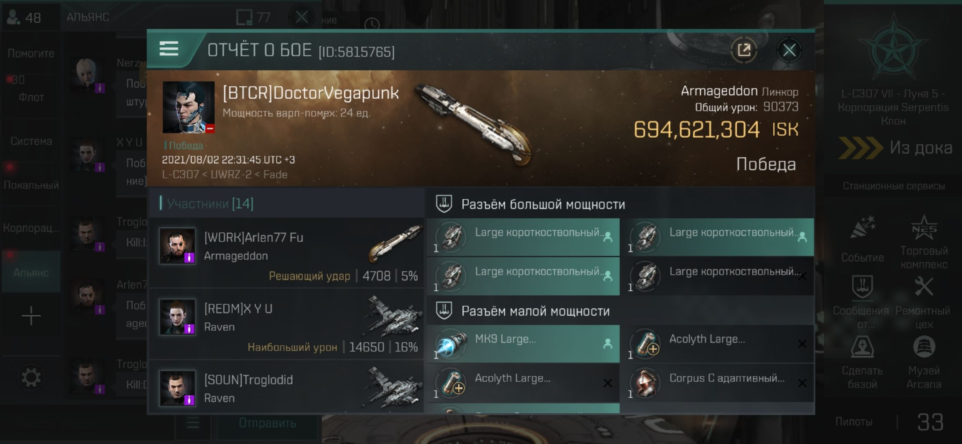Open DoctorVegapunk pilot portrait
Viewport: 962px width, 444px height.
[188, 107]
